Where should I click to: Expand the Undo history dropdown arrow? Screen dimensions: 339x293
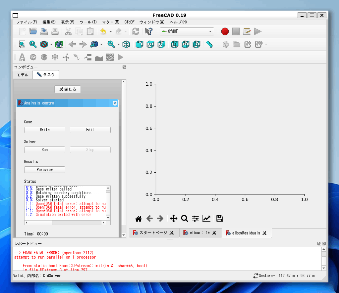(111, 31)
